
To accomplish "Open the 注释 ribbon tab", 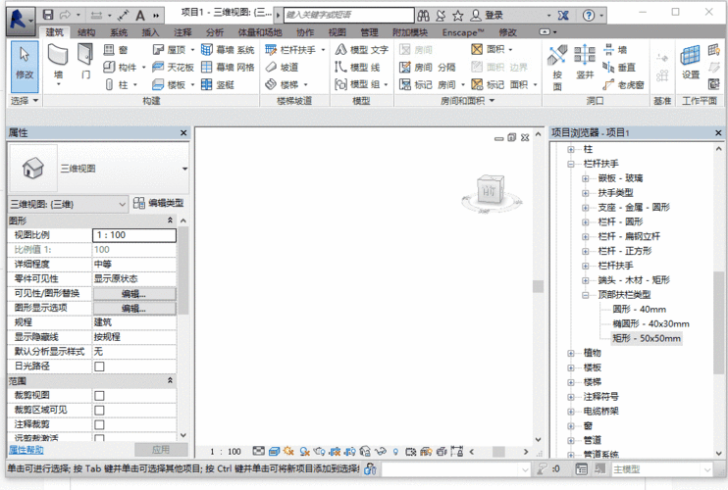I will tap(183, 32).
